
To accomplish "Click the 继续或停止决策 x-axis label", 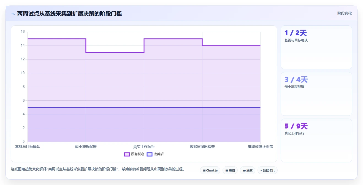I will pyautogui.click(x=260, y=147).
